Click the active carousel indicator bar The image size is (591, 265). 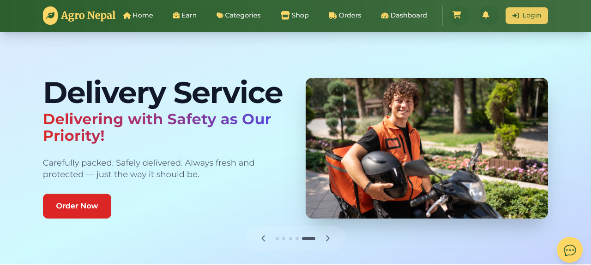point(308,238)
